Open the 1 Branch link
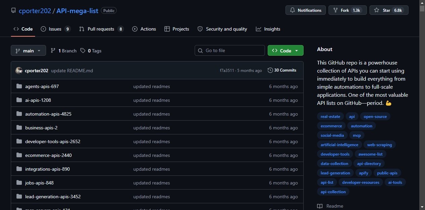425x210 pixels. [64, 51]
